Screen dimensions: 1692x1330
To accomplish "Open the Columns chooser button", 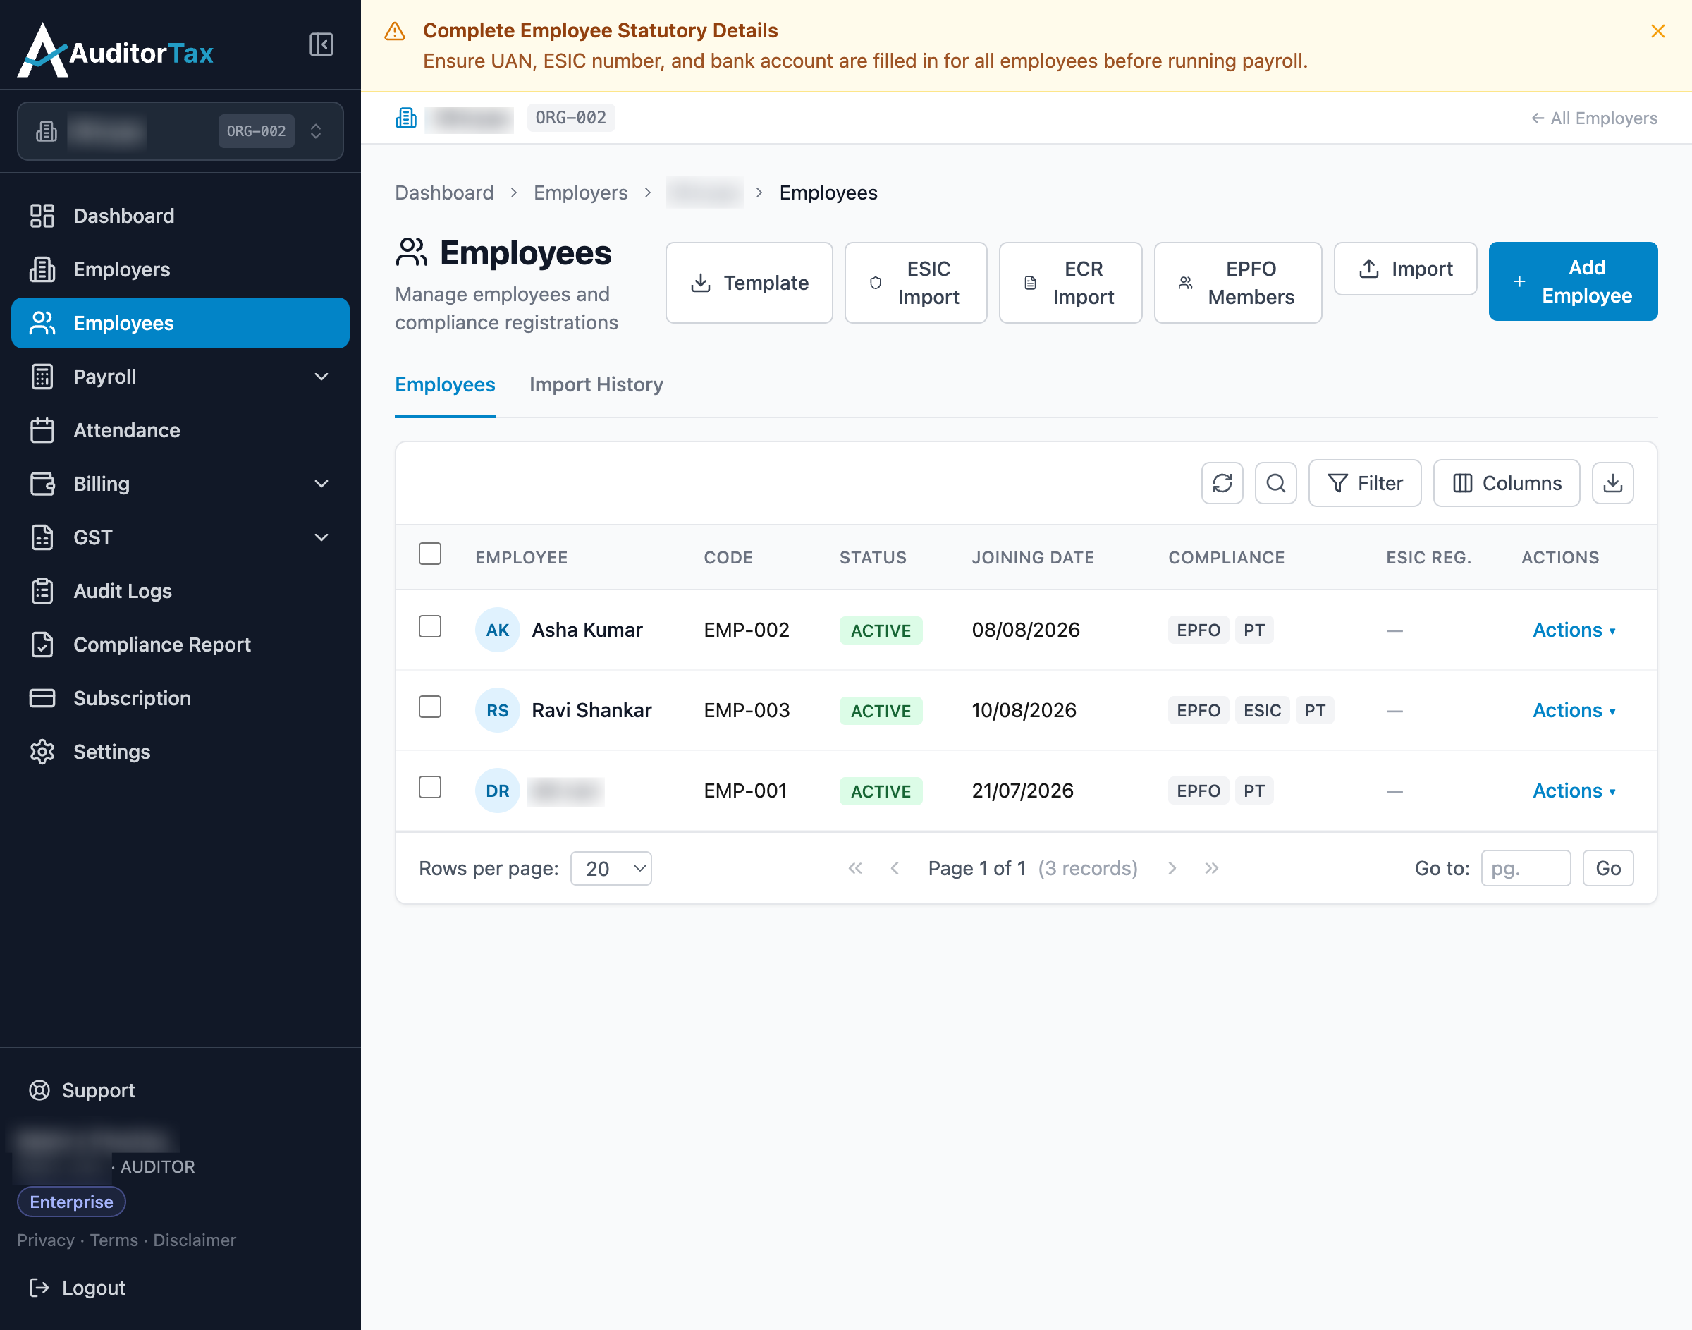I will 1506,483.
